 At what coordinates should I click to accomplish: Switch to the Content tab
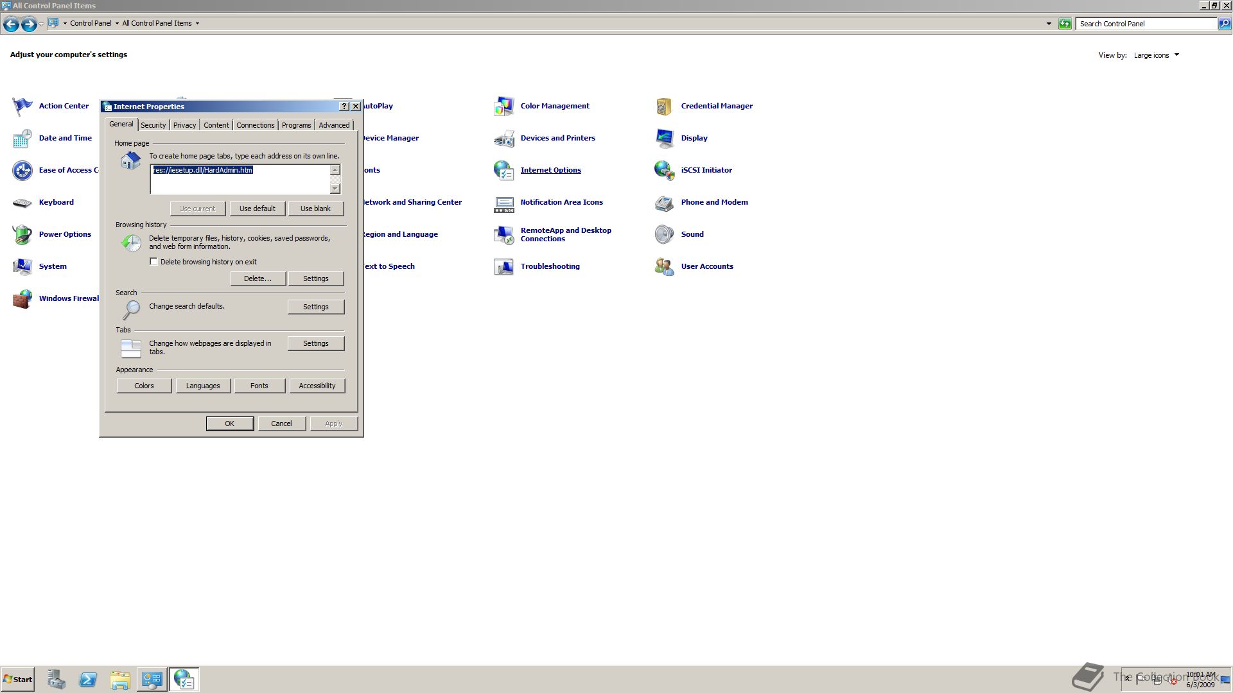pos(216,125)
